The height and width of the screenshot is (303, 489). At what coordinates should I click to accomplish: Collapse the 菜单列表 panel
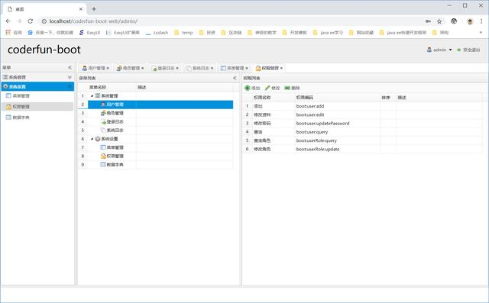(x=235, y=78)
